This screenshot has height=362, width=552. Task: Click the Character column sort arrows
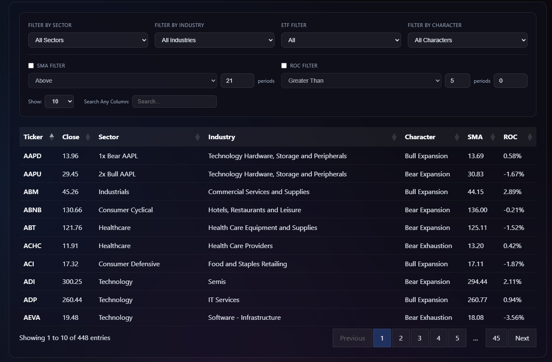coord(457,137)
